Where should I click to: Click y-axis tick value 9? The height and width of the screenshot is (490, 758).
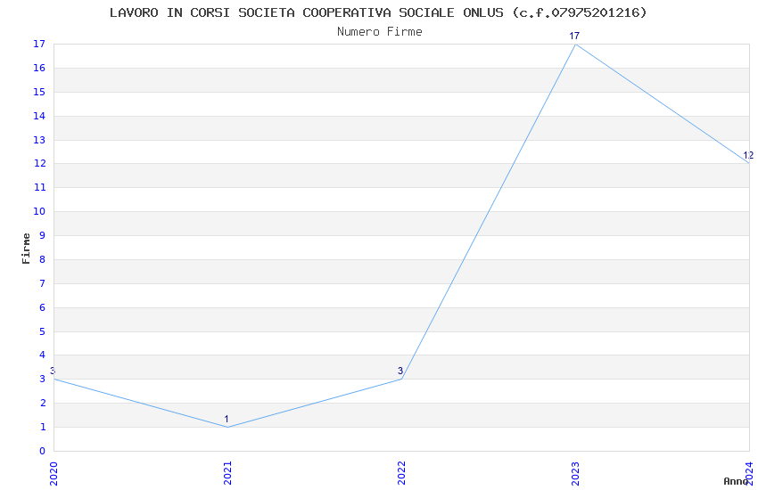43,235
